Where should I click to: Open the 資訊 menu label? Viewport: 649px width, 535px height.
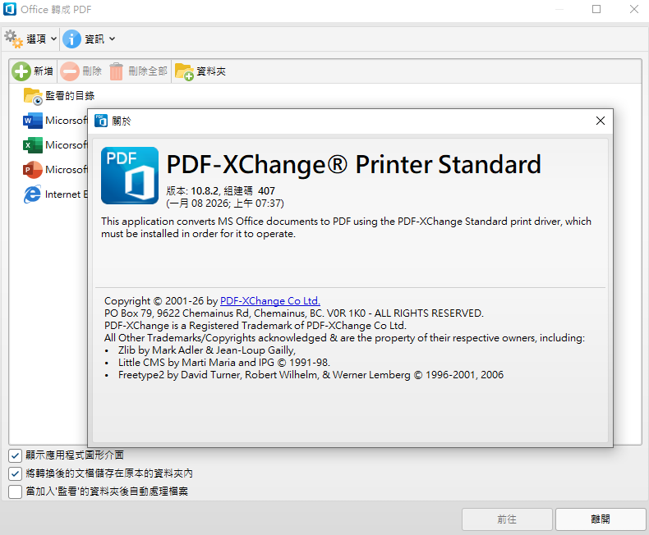[94, 39]
